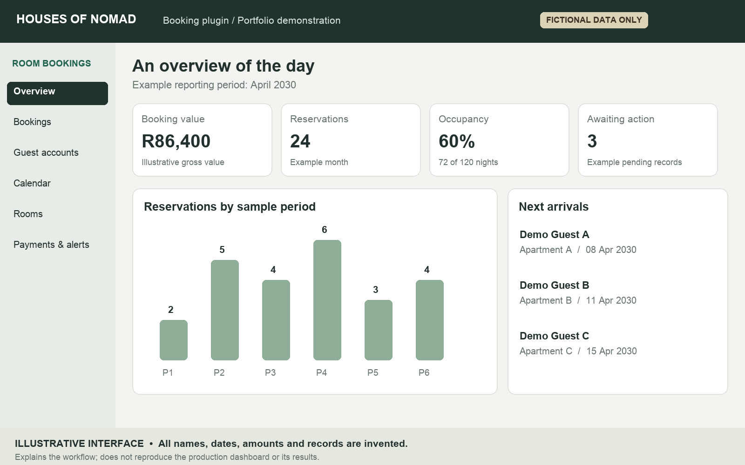Click the P1 bar in the chart

point(174,340)
